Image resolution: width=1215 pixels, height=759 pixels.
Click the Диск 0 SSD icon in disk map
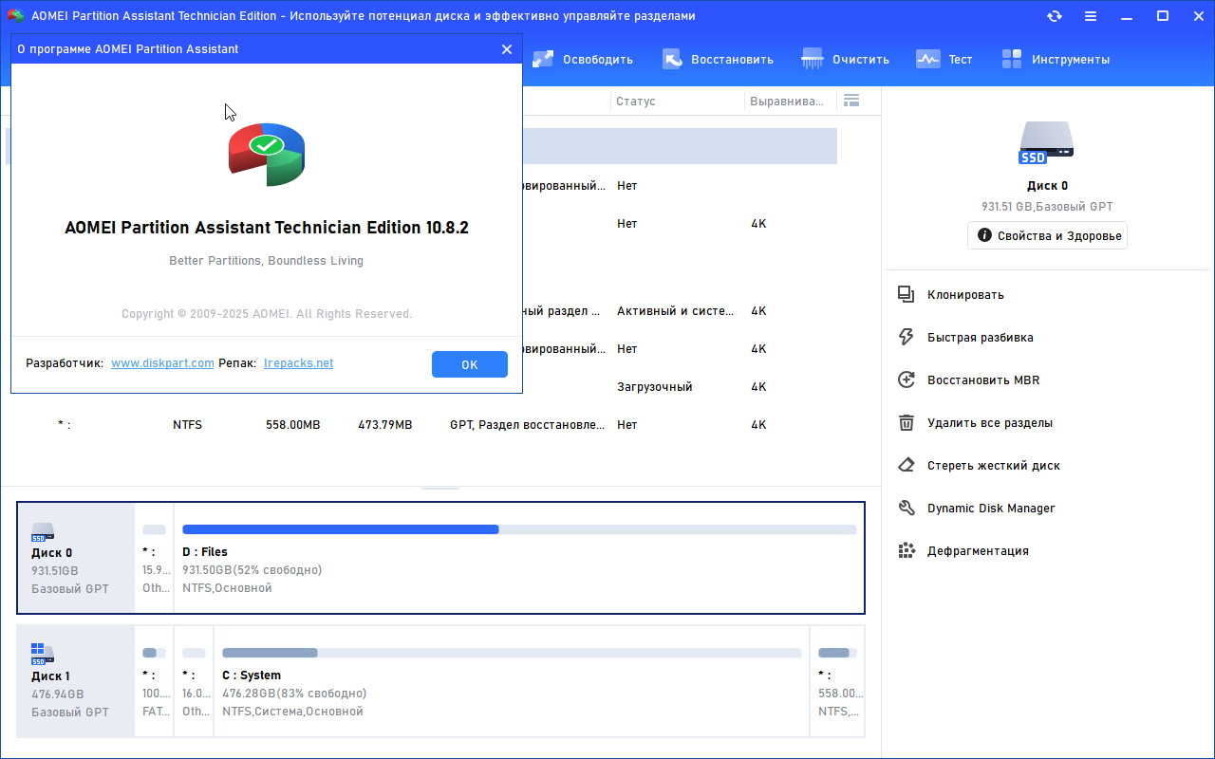pos(43,531)
